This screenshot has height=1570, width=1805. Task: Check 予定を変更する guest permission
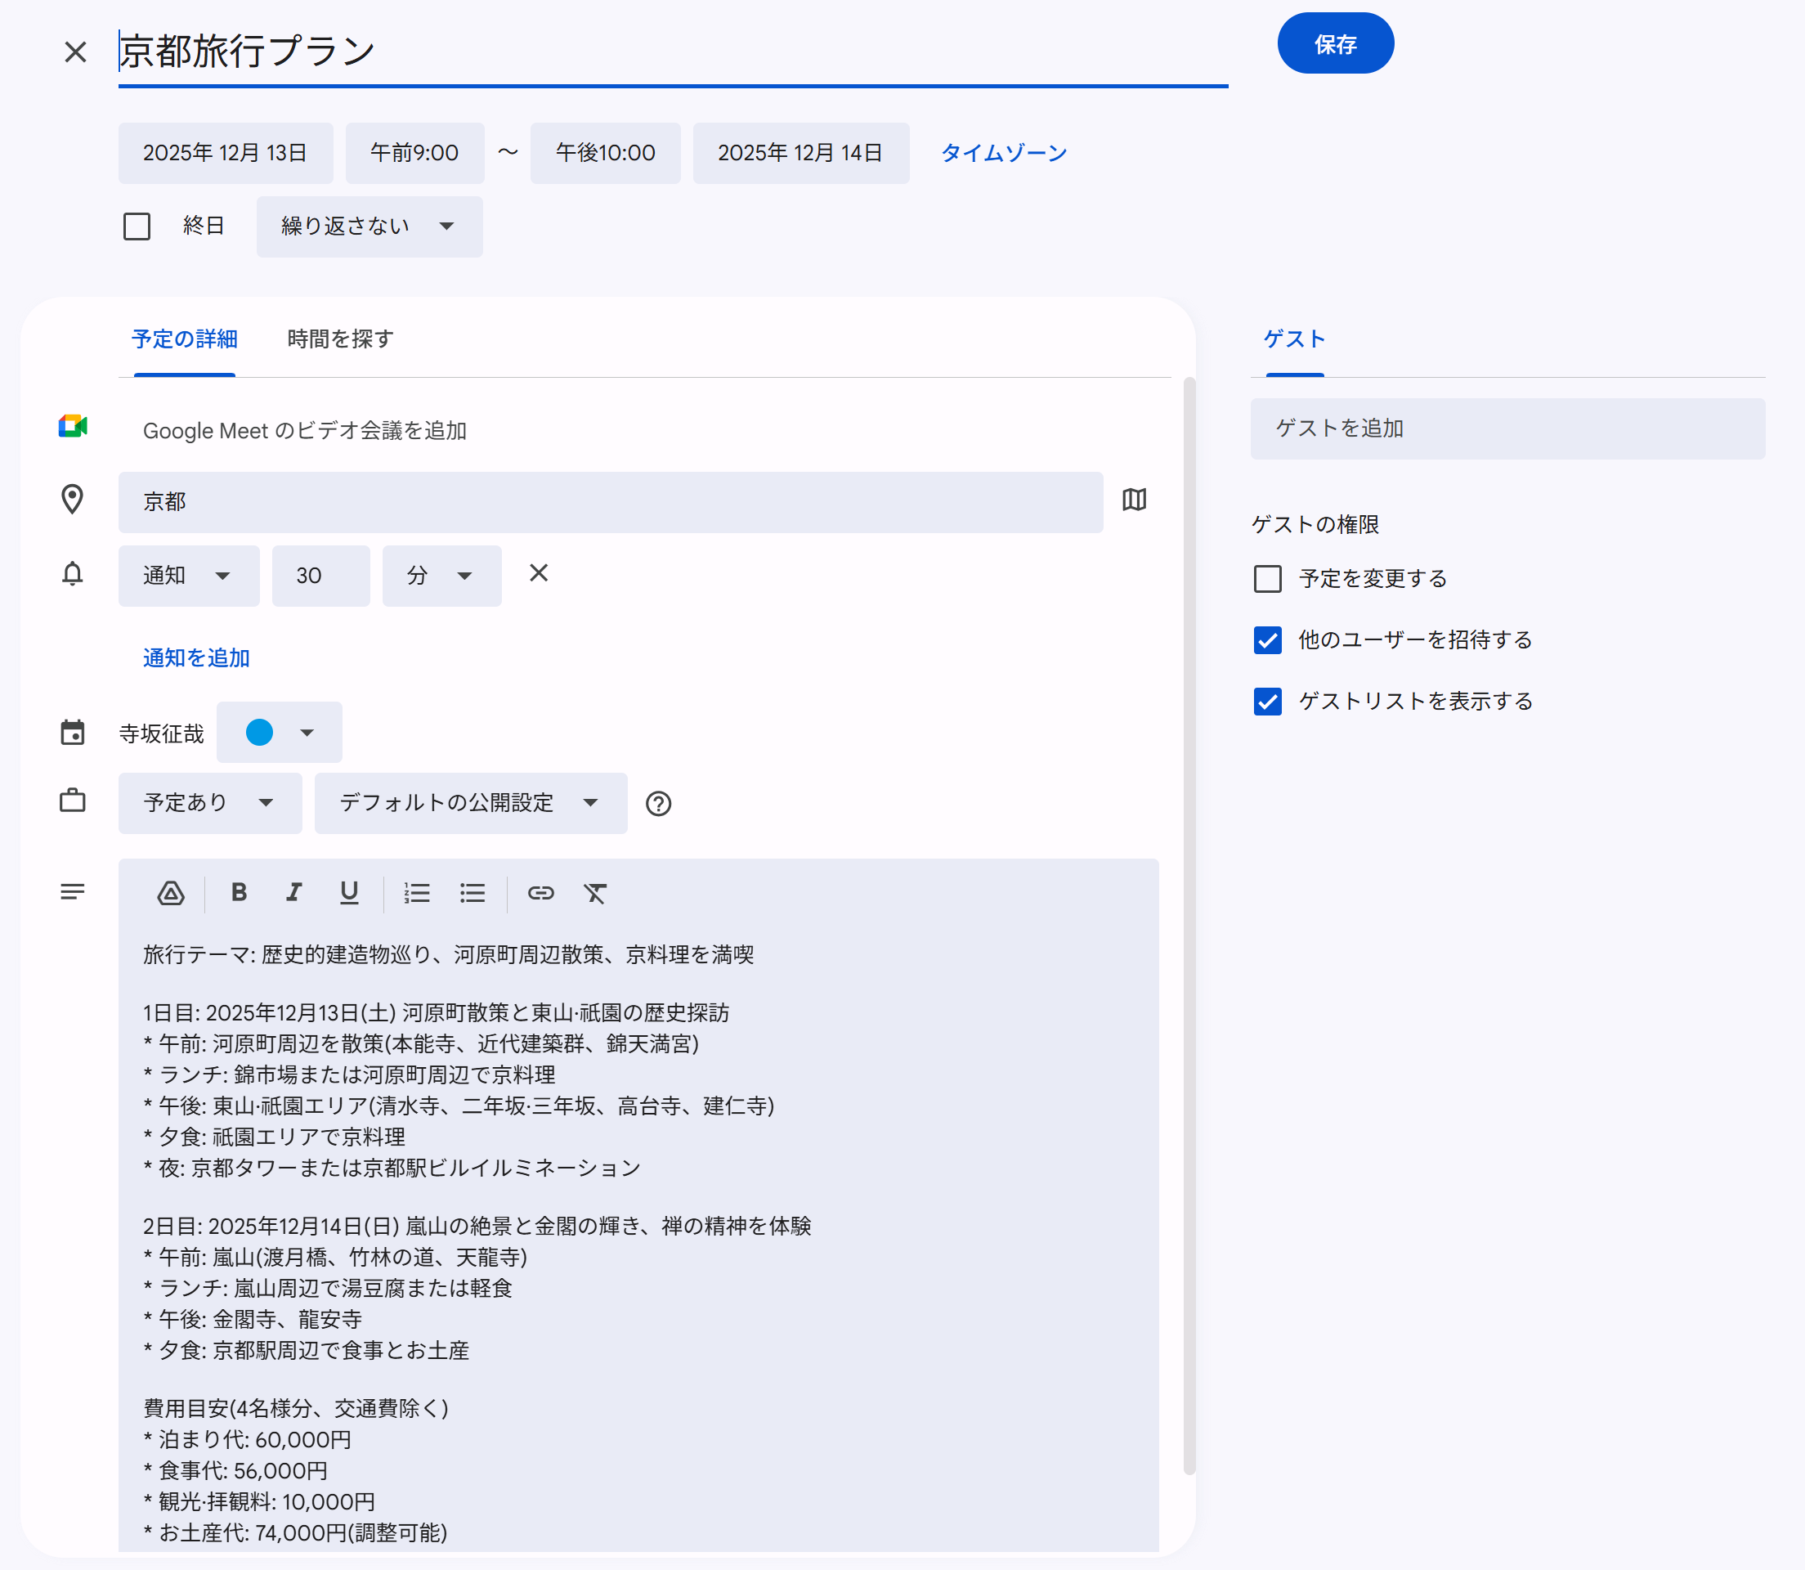coord(1267,579)
